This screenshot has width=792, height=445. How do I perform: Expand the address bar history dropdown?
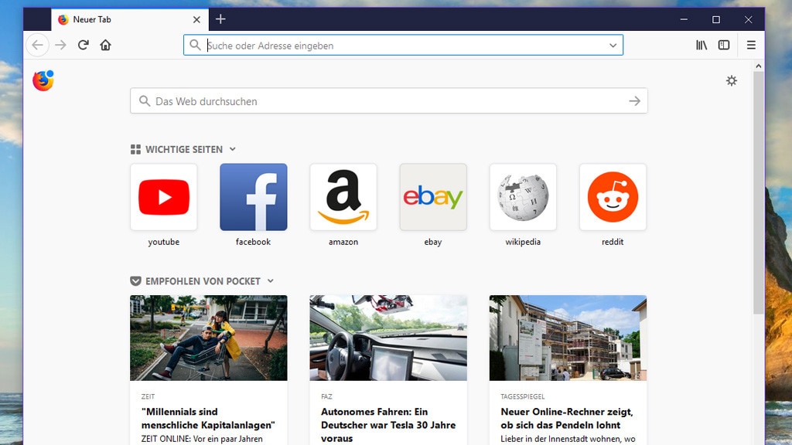click(613, 46)
